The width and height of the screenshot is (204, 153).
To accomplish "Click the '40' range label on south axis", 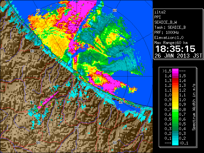I will pyautogui.click(x=76, y=127).
